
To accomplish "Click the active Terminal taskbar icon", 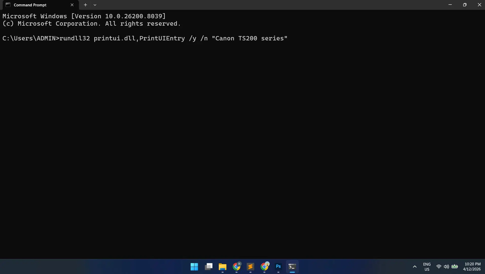I will point(292,267).
